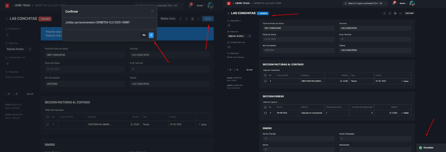
Task: Click the 'Search or type a command' field
Action: 365,3
